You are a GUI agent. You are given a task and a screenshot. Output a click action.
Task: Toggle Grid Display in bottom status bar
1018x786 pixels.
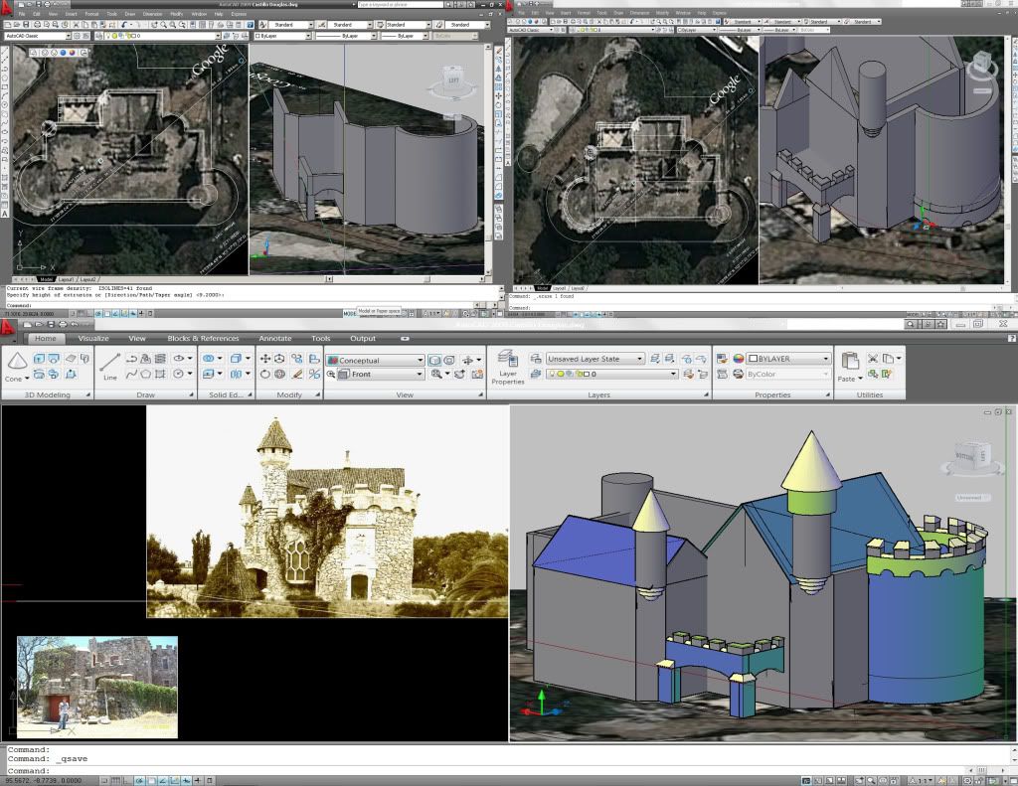pos(116,781)
